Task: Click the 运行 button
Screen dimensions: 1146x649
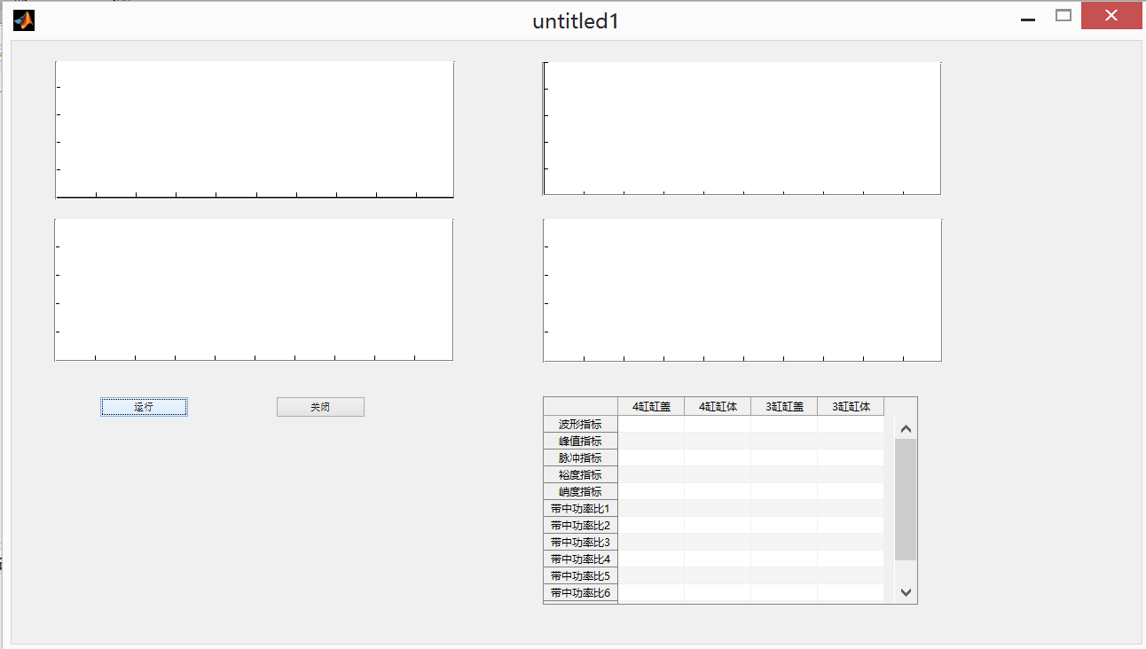Action: click(144, 407)
